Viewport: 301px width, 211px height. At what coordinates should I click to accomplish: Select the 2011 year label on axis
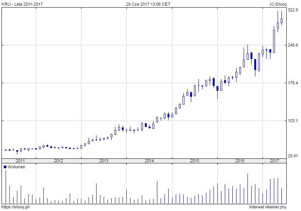pos(20,161)
